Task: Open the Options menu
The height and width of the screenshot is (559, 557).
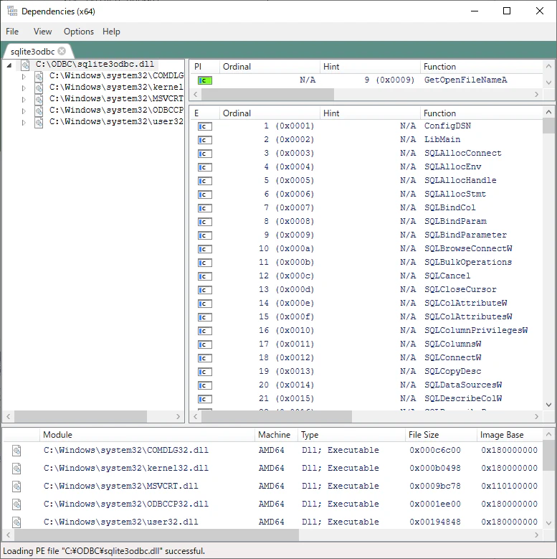Action: (78, 32)
